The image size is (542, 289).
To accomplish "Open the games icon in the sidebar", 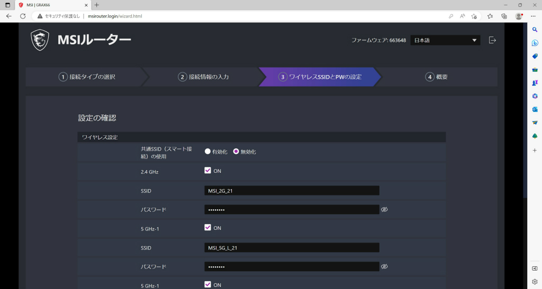I will point(535,83).
